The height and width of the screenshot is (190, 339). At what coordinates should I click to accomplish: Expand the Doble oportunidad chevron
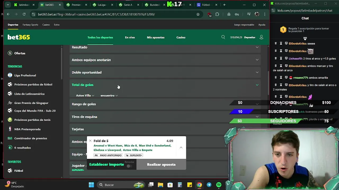tap(257, 72)
